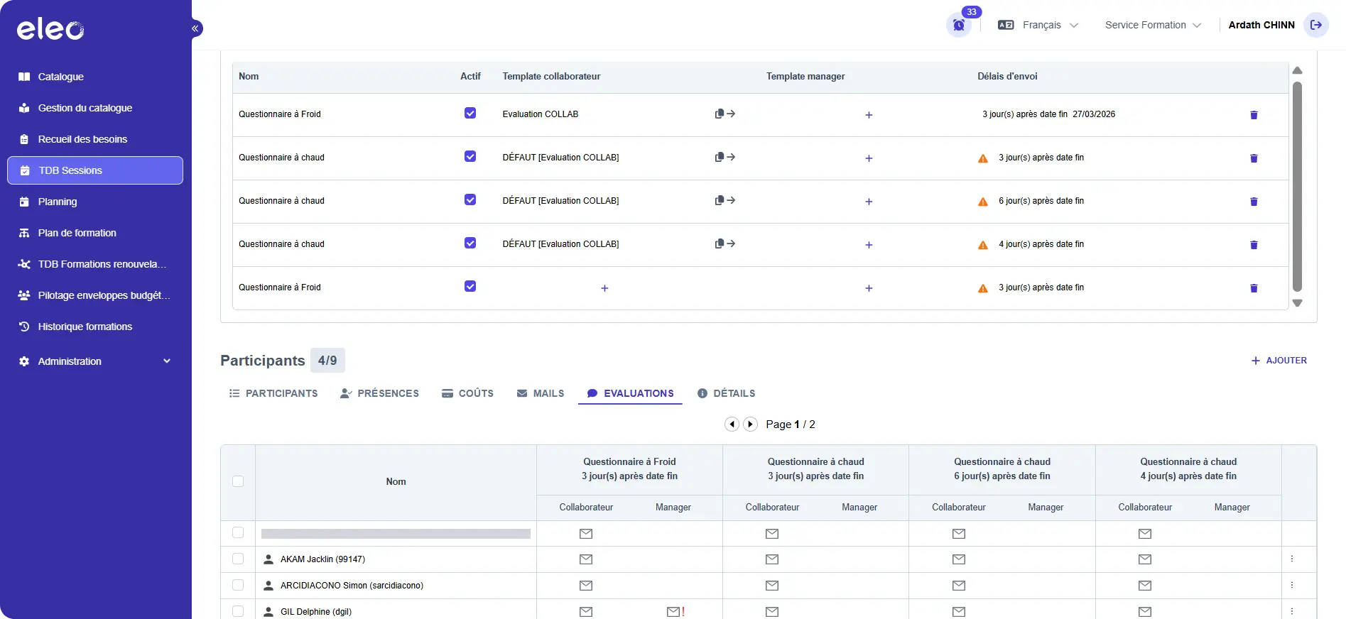1346x619 pixels.
Task: Click the logout icon next to Ardath CHINN
Action: click(1316, 25)
